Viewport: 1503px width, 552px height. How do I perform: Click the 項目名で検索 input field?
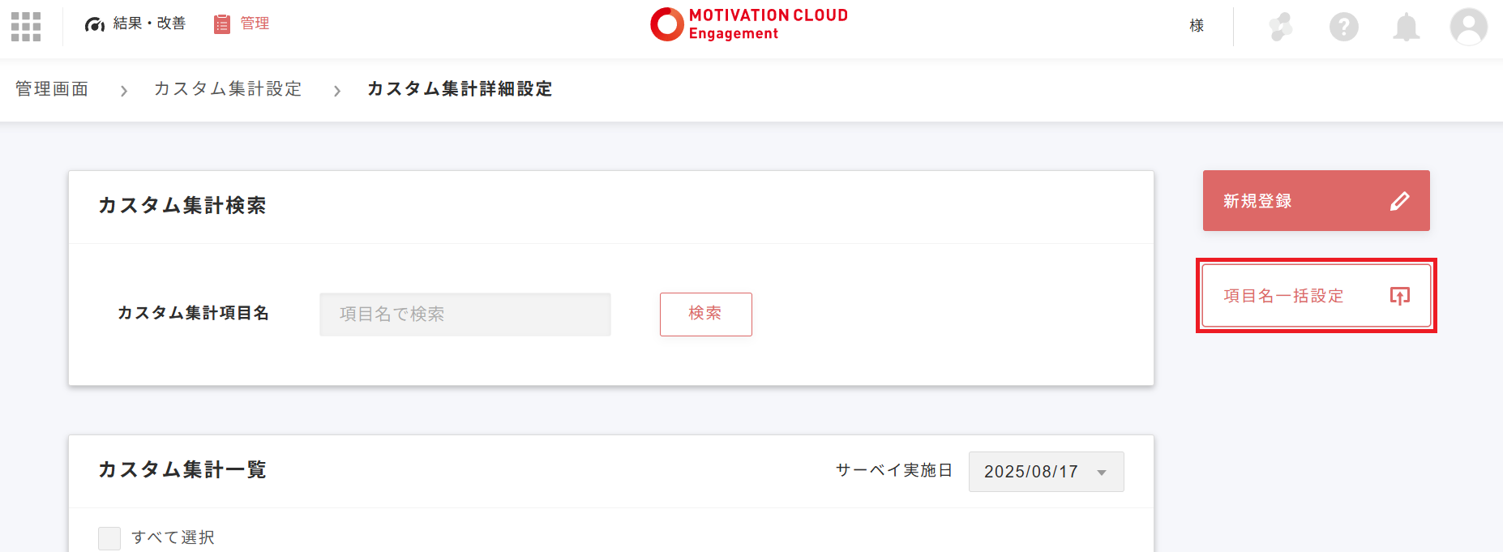465,315
